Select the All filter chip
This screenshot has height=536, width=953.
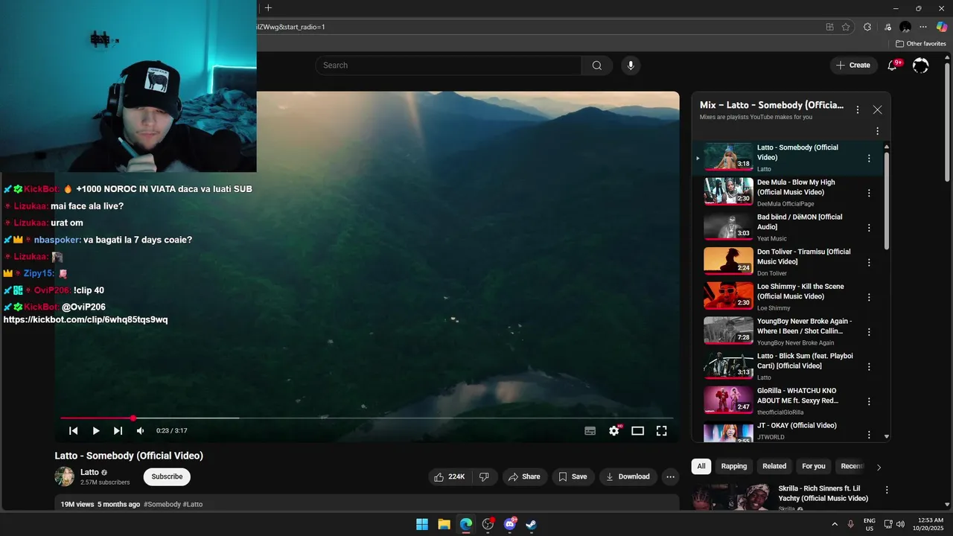[x=701, y=466]
